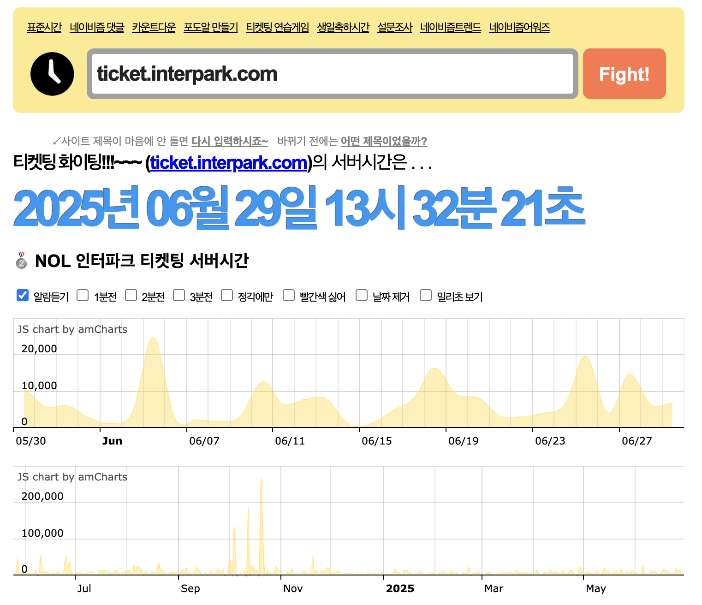
Task: Click the ticket.interpark.com URL input field
Action: pos(332,74)
